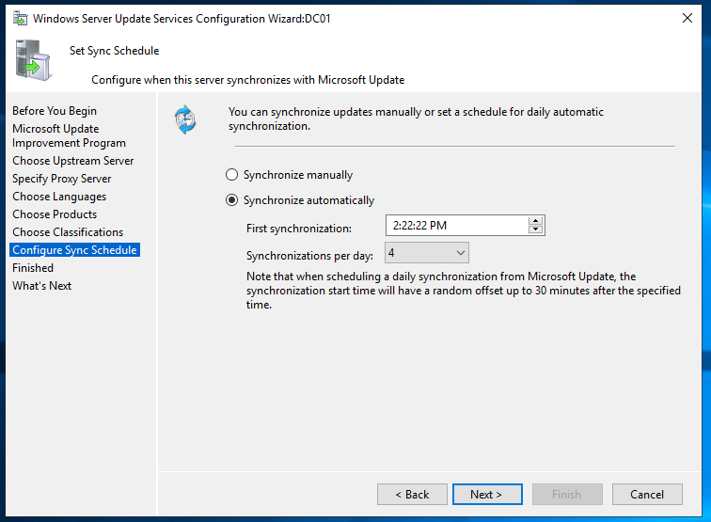Decrease first synchronization time with down arrow
This screenshot has height=522, width=711.
tap(535, 229)
